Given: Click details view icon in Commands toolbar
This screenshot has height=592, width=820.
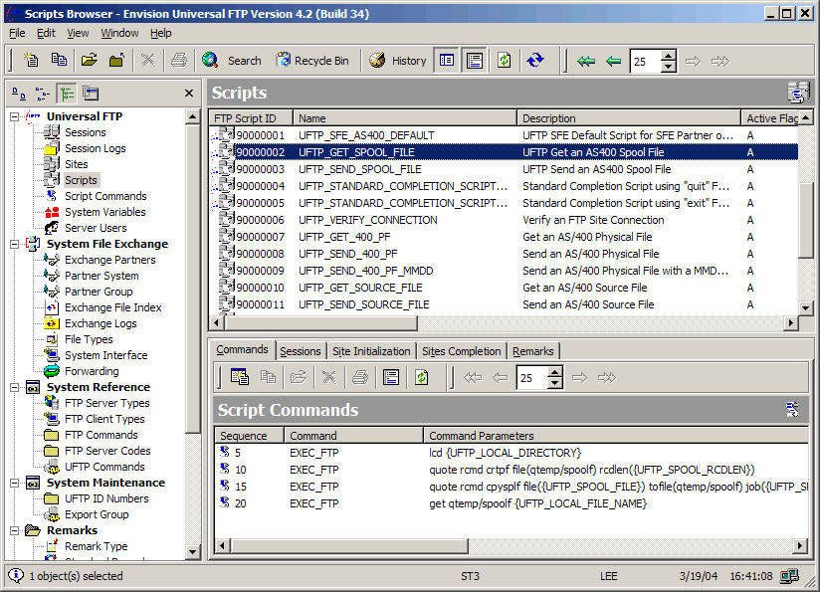Looking at the screenshot, I should (x=391, y=377).
